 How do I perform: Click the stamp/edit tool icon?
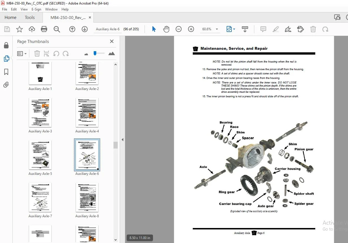(301, 29)
